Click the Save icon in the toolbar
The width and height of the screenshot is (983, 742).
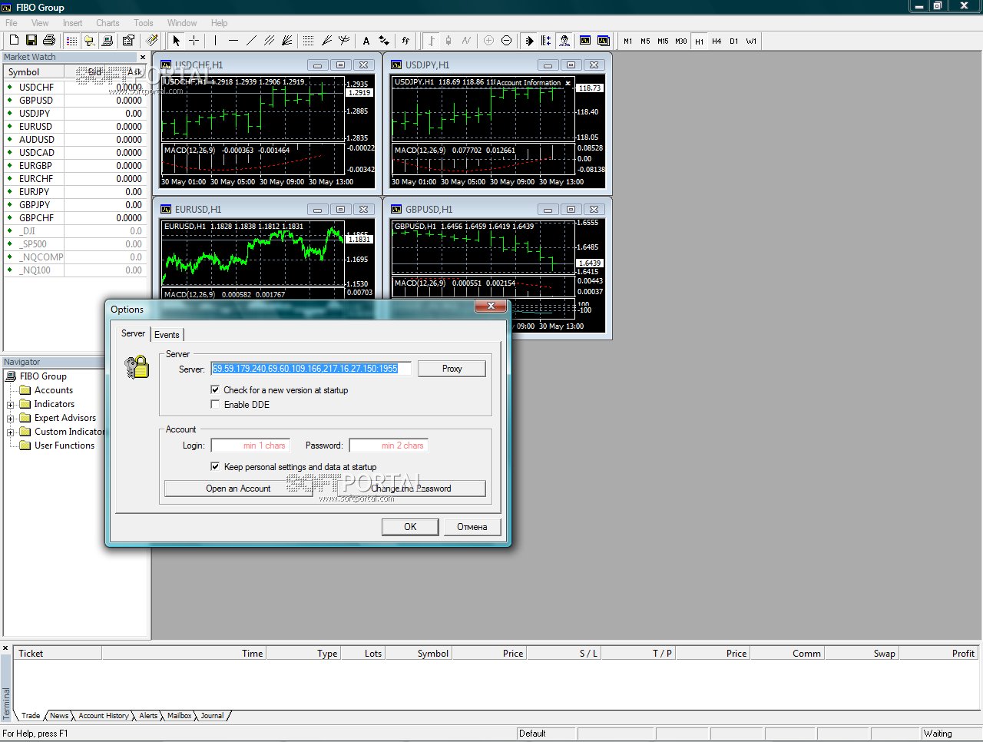coord(31,41)
